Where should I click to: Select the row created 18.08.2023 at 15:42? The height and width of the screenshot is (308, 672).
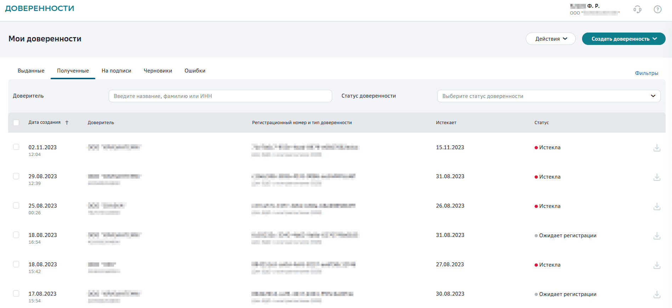click(x=16, y=264)
